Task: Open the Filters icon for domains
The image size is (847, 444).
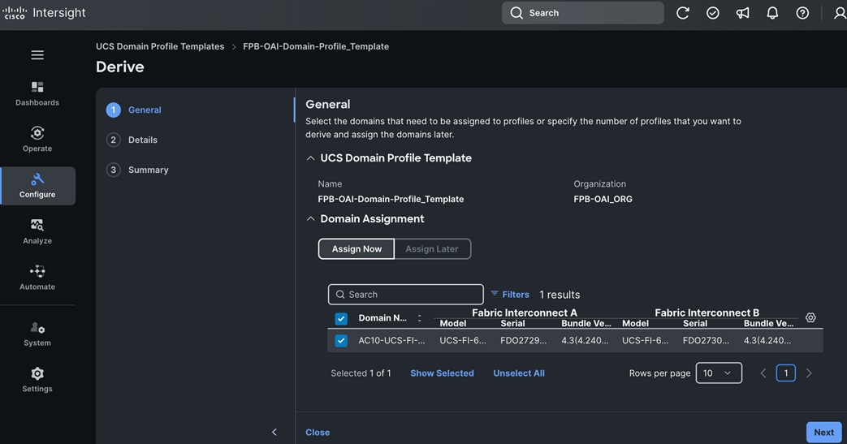Action: coord(495,293)
